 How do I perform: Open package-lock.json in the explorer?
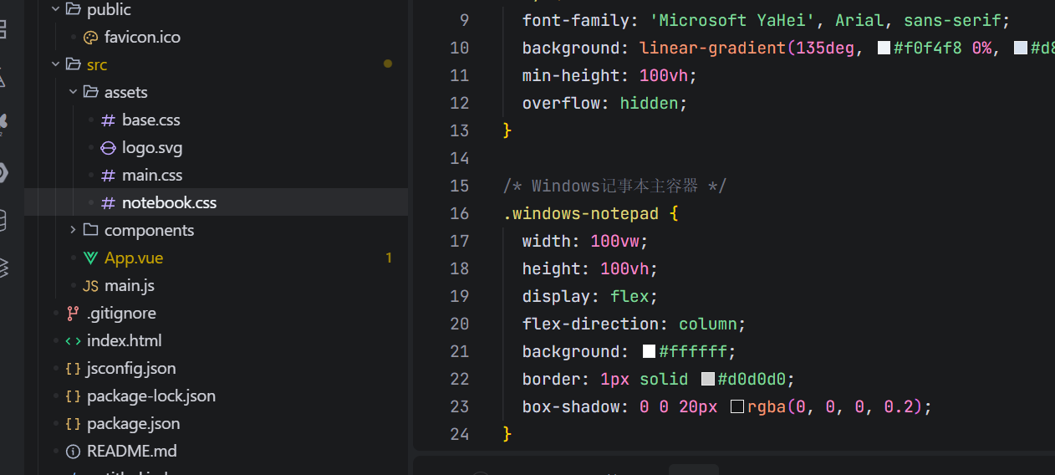pos(151,396)
